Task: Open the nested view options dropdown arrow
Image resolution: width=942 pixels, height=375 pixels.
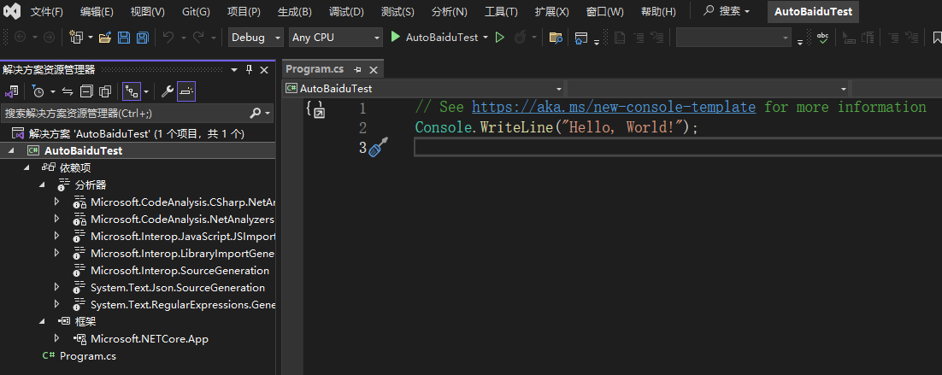Action: [146, 91]
